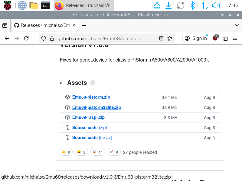Go back to previous page
Image resolution: width=242 pixels, height=181 pixels.
coord(7,38)
